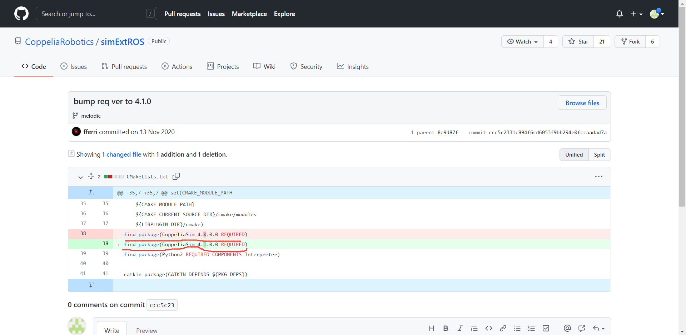Click the Public repository badge
686x335 pixels.
point(159,41)
